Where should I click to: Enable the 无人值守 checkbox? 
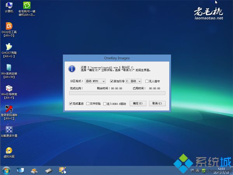[x=147, y=81]
